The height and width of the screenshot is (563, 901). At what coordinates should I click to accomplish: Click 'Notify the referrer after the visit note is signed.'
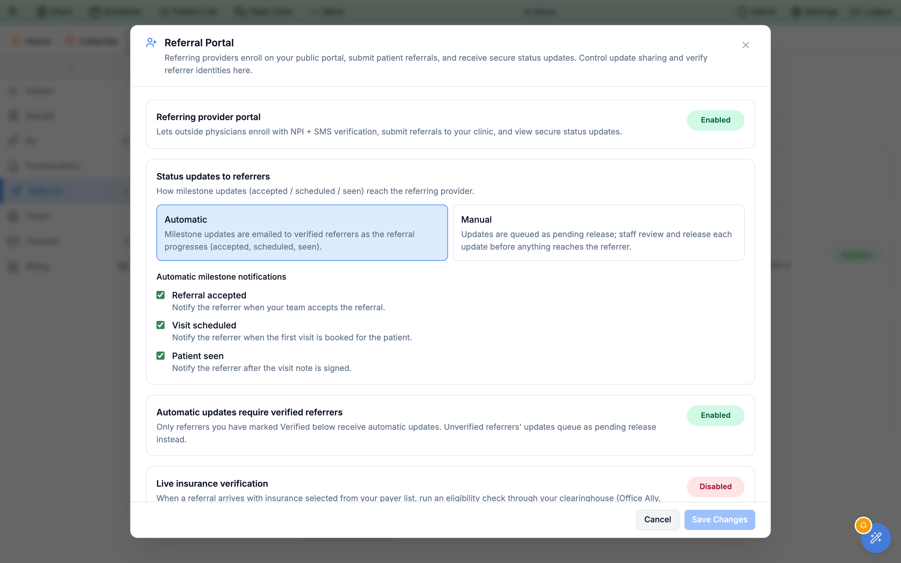pos(262,368)
